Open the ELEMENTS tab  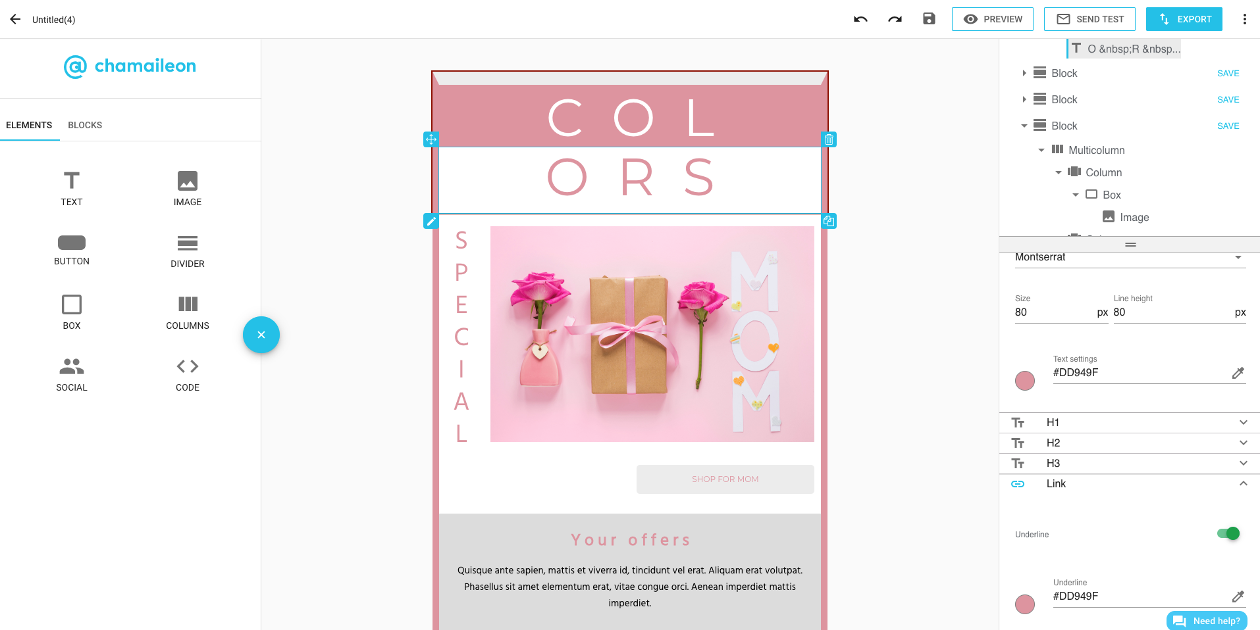tap(29, 125)
